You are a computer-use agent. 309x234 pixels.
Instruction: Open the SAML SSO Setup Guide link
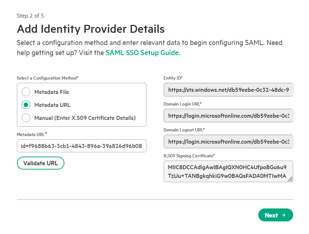click(x=142, y=53)
